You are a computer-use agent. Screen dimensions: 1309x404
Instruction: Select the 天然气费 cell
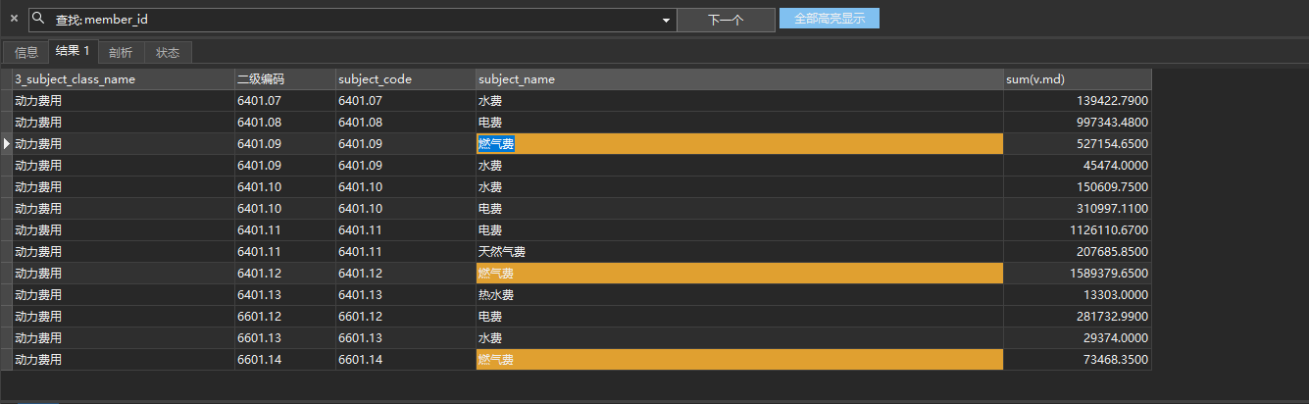[739, 252]
